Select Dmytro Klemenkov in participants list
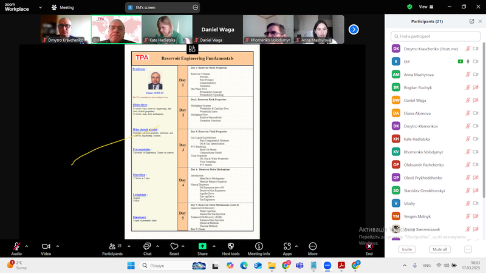 click(436, 126)
